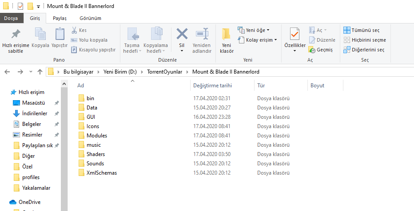Open the Quick Access Toolbar customize arrow
The image size is (414, 211).
pos(39,6)
